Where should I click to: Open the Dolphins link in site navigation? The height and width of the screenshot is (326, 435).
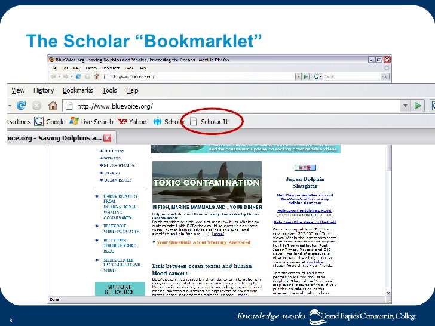[x=114, y=151]
